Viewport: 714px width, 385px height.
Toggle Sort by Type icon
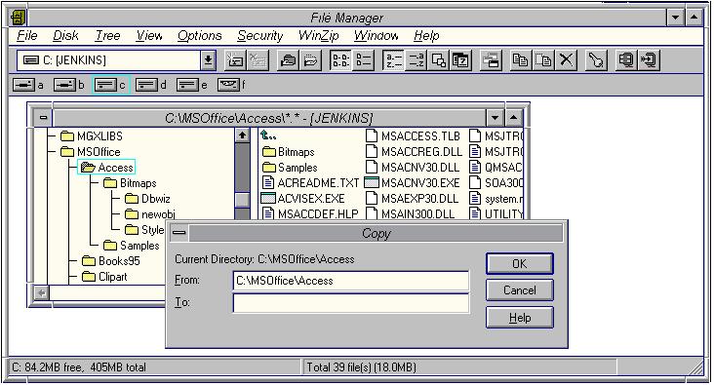(416, 60)
